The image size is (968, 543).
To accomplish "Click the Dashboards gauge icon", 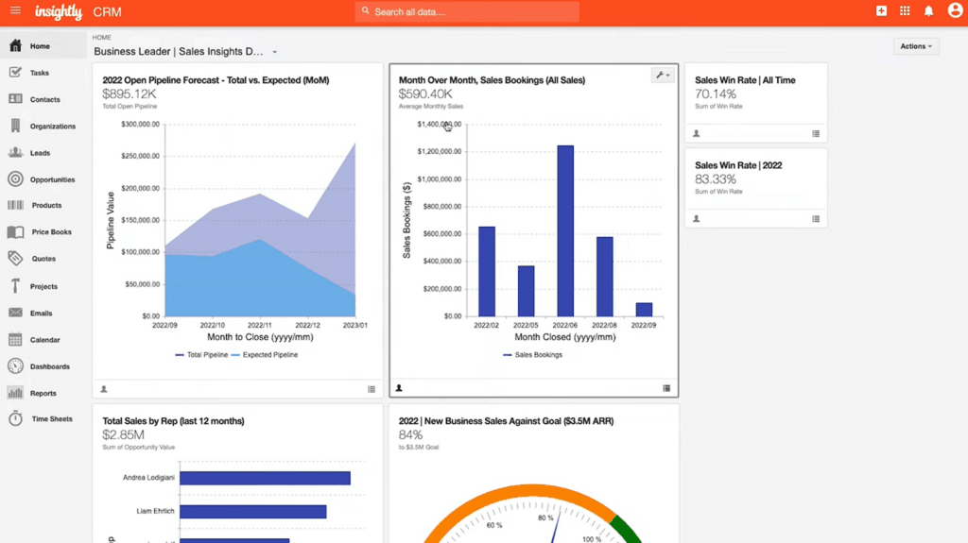I will click(x=15, y=365).
